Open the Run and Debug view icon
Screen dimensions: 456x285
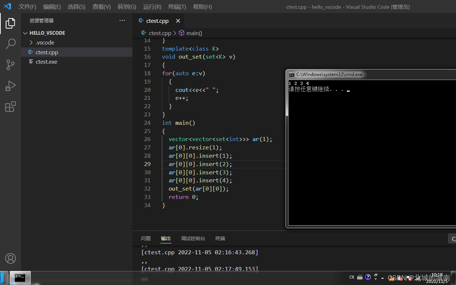11,86
